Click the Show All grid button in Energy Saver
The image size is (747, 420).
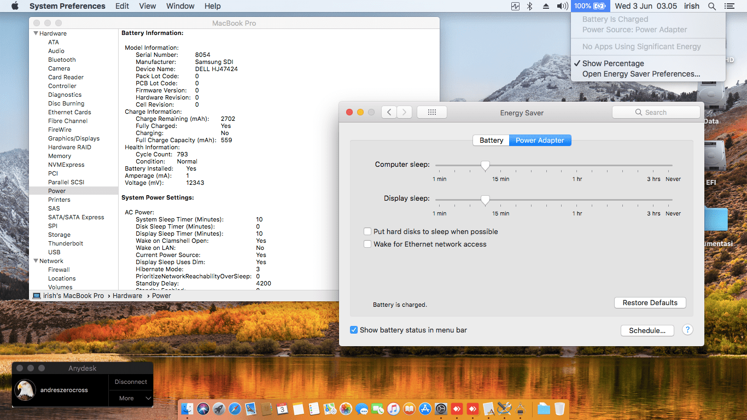click(431, 112)
